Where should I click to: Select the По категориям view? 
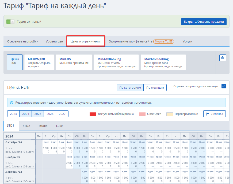tap(130, 88)
